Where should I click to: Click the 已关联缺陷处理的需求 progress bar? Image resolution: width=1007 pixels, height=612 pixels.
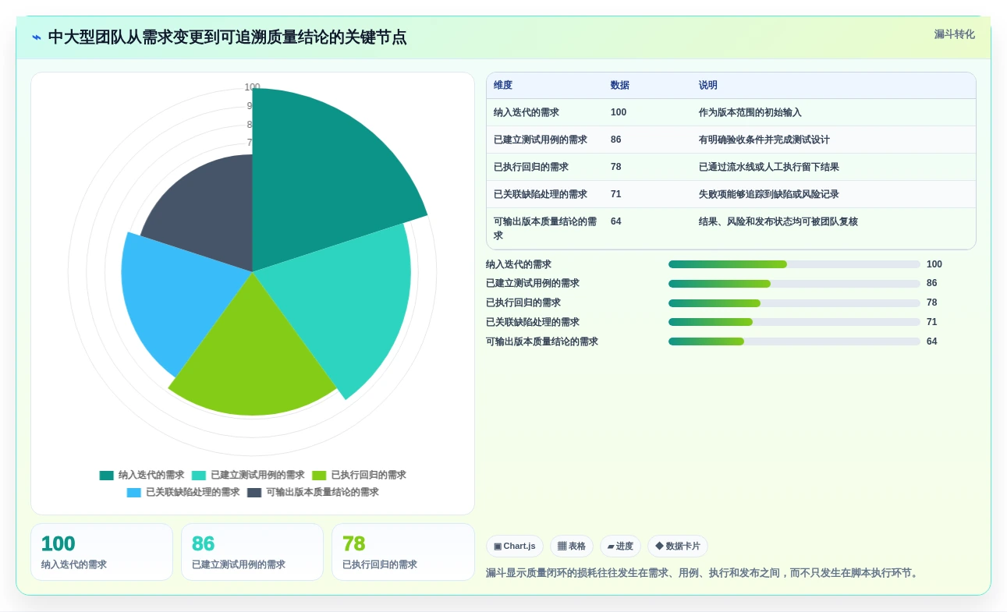pyautogui.click(x=794, y=322)
